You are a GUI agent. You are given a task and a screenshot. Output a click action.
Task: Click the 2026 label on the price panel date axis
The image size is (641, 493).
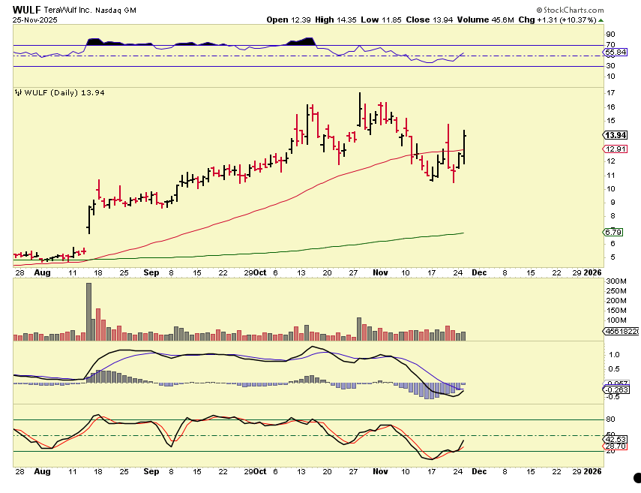592,272
